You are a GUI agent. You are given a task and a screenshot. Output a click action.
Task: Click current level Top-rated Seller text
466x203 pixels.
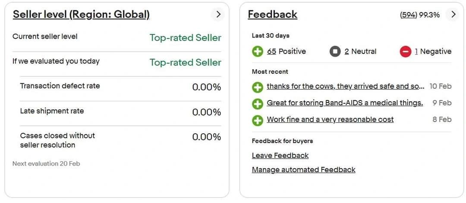186,38
